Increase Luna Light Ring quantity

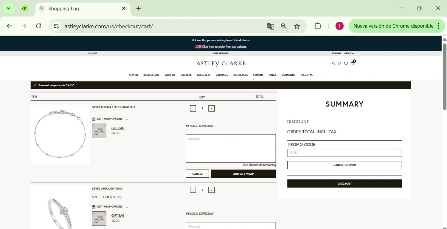tap(212, 190)
